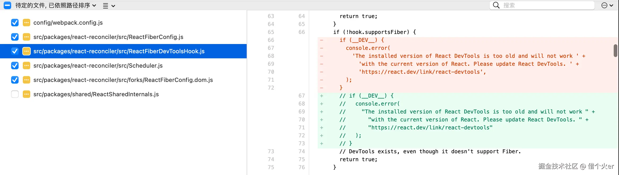Viewport: 619px width, 175px height.
Task: Uncheck ReactFiberDevToolsHook.js checkbox
Action: coord(15,51)
